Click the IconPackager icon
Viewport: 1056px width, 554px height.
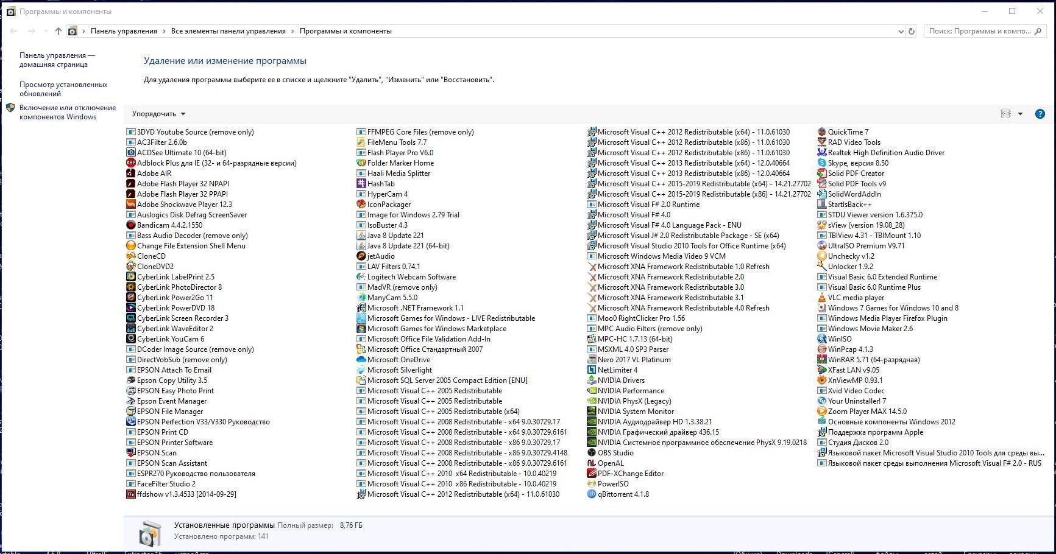click(361, 205)
